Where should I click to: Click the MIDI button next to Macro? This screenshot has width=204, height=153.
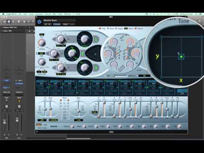pos(45,125)
